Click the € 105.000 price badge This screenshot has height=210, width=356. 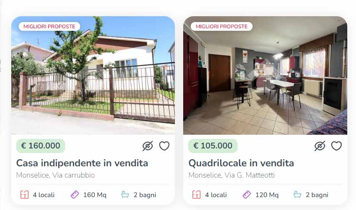click(x=213, y=146)
